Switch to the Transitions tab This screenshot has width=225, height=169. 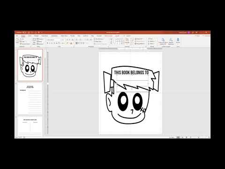point(45,36)
